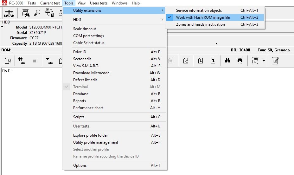The width and height of the screenshot is (294, 175).
Task: Click the page with up arrow icon
Action: pyautogui.click(x=200, y=61)
